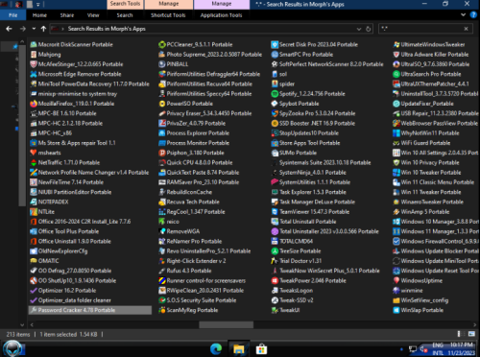Select the TeamViewer 15.47.3 Portable icon
Viewport: 480px width, 357px height.
point(275,212)
